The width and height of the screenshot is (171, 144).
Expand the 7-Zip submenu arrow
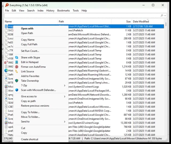tap(65, 86)
